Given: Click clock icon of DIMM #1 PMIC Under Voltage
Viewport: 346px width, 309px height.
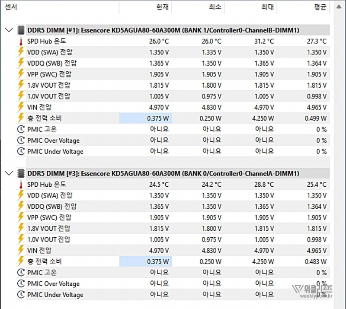Looking at the screenshot, I should point(21,151).
